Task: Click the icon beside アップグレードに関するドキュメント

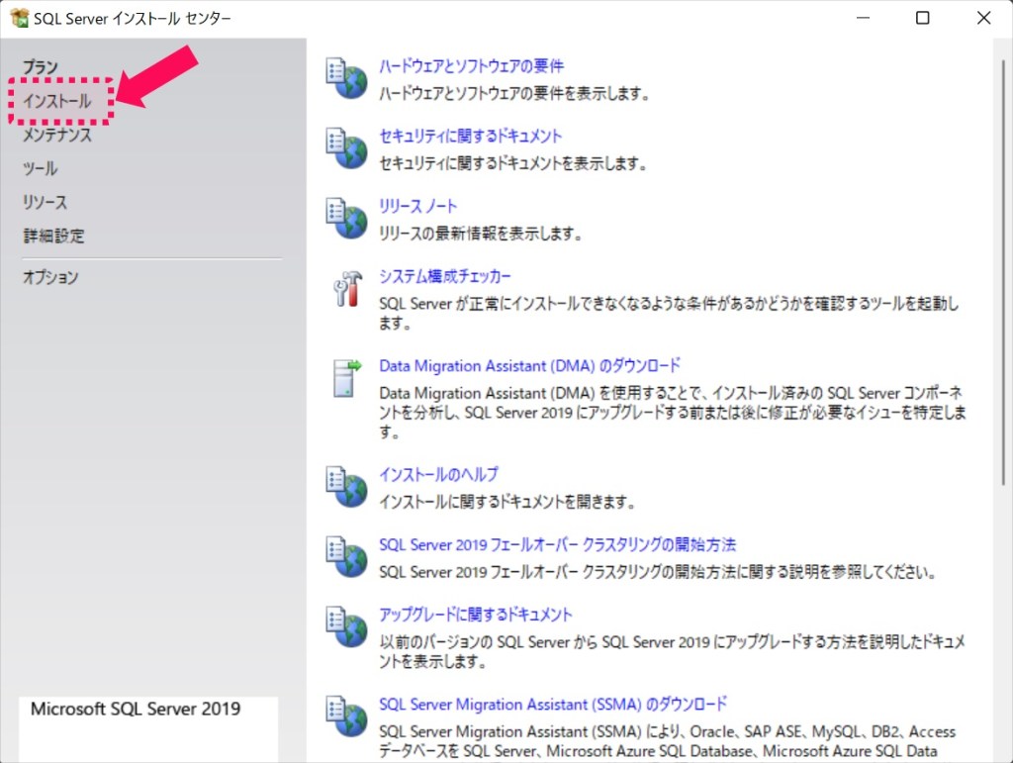Action: point(346,626)
